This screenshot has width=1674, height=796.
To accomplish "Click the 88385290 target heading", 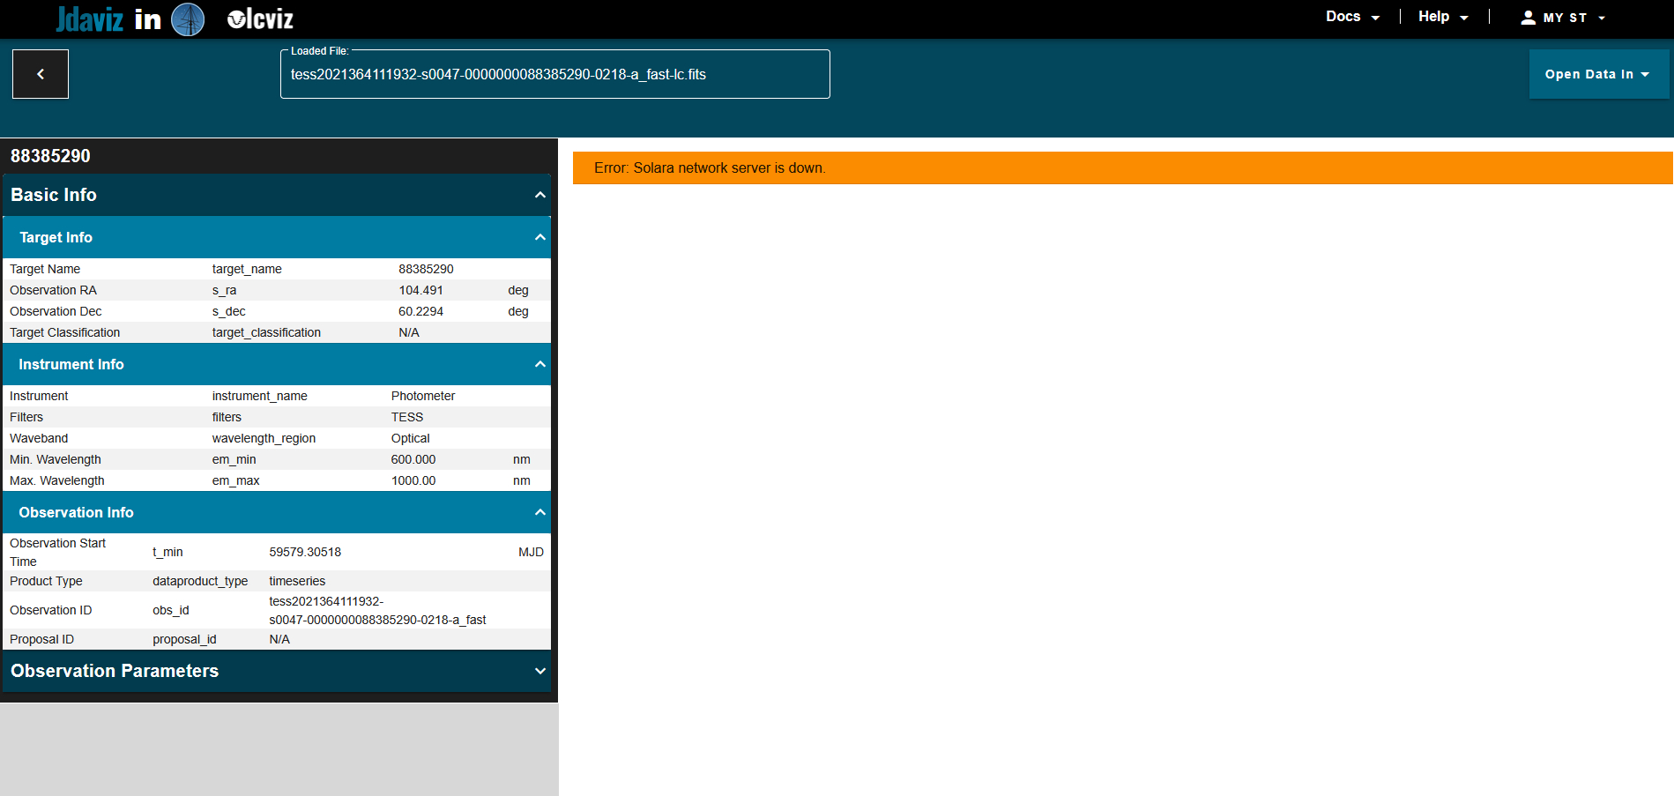I will (x=50, y=156).
